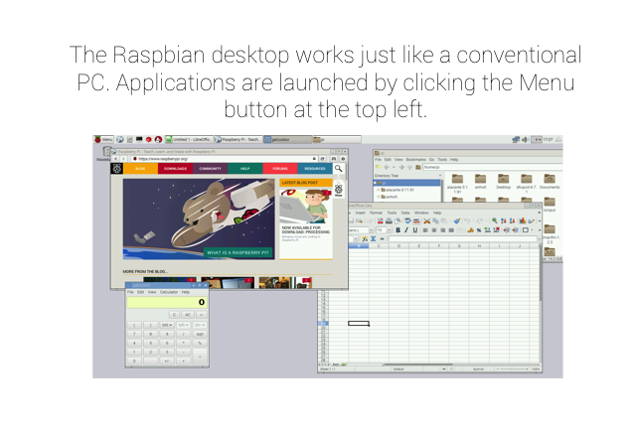Open the Bookmarks menu in file manager
Image resolution: width=636 pixels, height=437 pixels.
click(x=414, y=159)
